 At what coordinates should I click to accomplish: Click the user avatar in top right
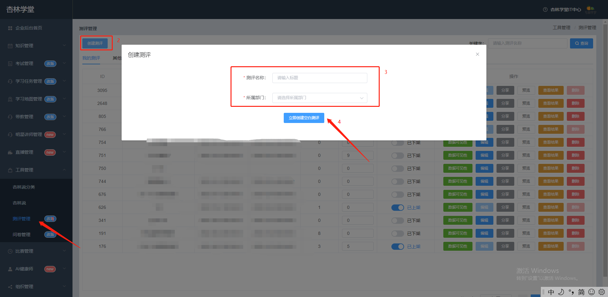[591, 10]
